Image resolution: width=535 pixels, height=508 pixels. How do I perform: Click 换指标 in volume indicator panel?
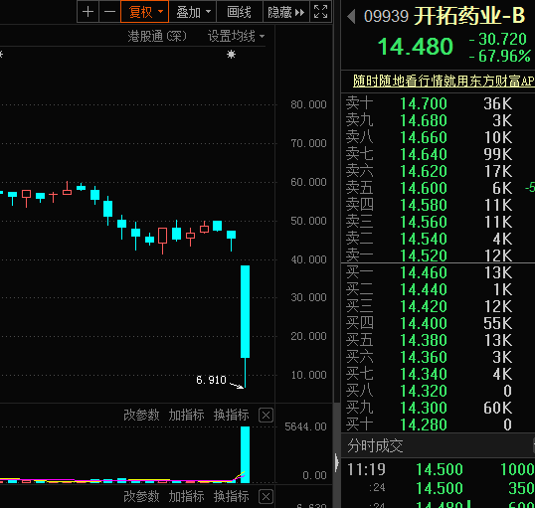click(232, 416)
